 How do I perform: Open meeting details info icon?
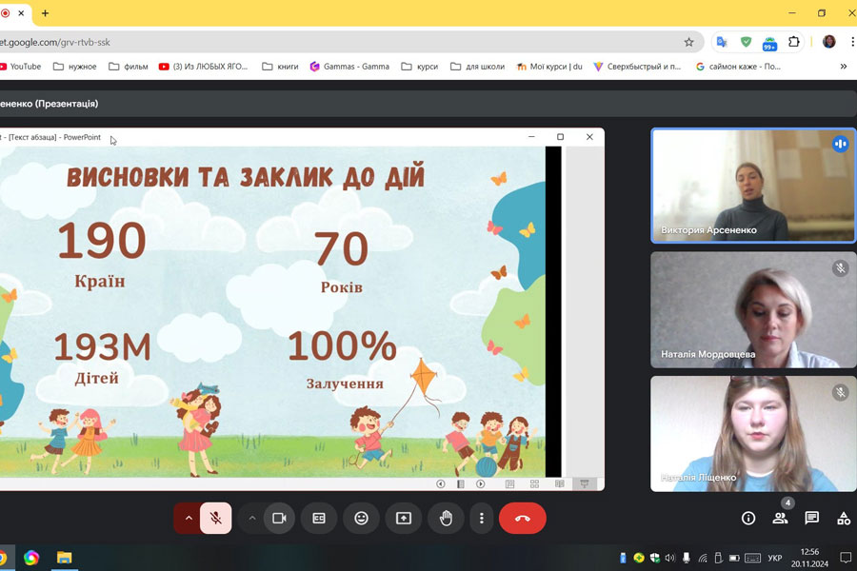tap(748, 518)
